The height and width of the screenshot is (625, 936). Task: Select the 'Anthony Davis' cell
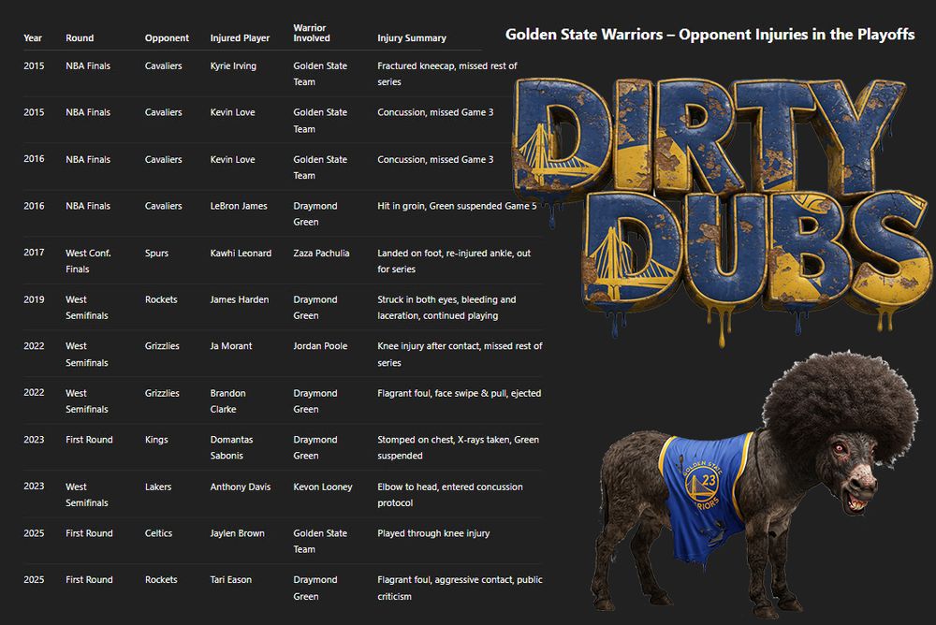click(241, 487)
